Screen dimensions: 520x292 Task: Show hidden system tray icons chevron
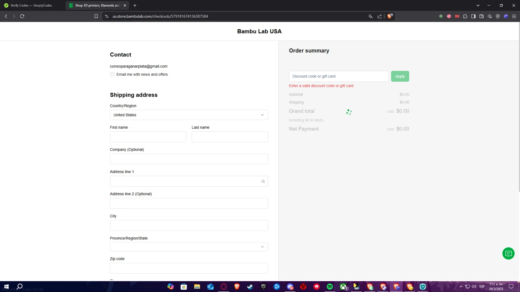point(461,286)
